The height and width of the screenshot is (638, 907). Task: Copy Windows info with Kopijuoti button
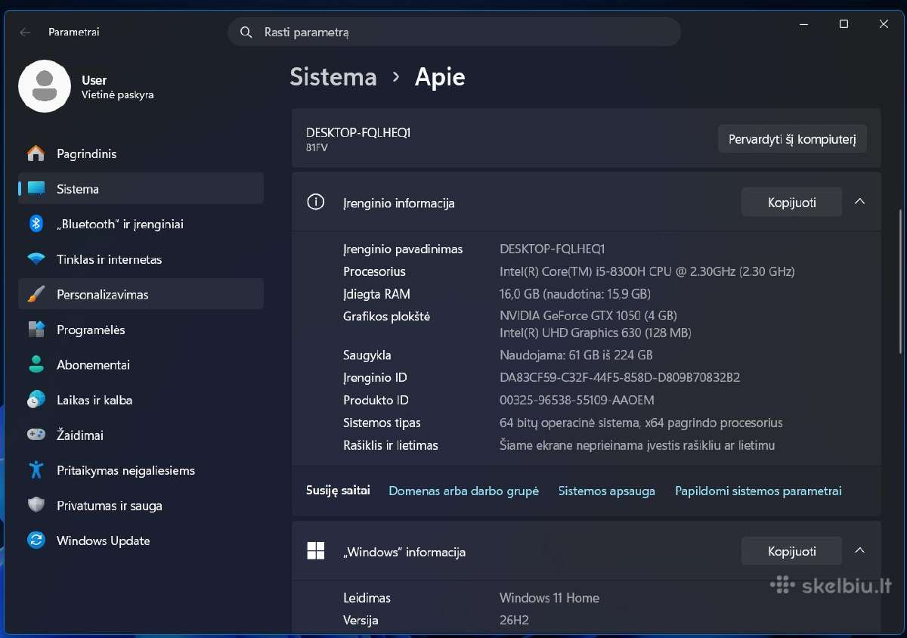(x=791, y=551)
